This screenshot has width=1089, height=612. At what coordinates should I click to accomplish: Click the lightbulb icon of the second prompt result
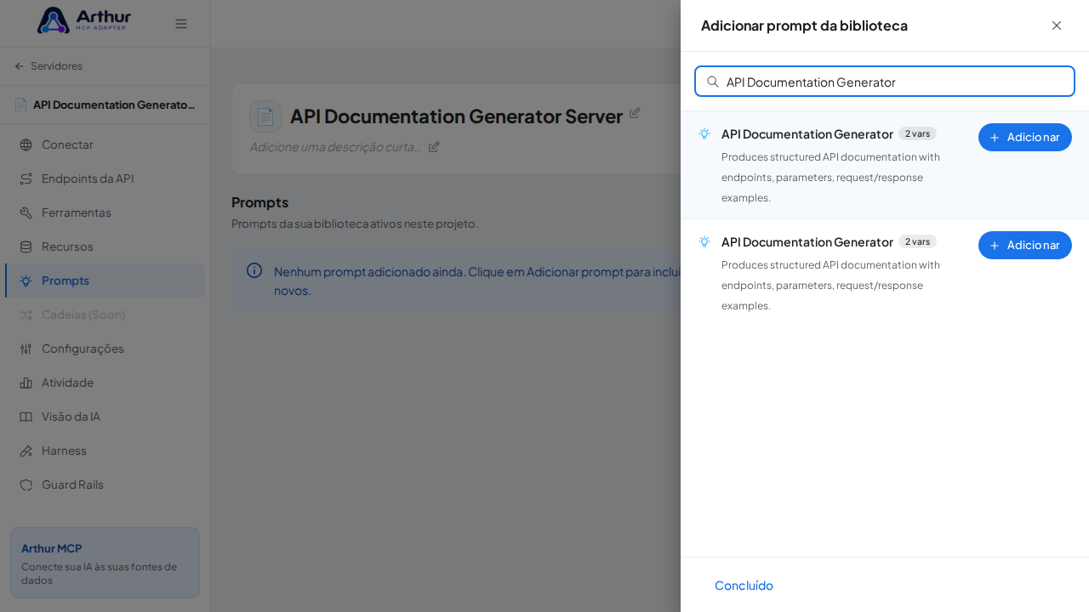coord(704,241)
